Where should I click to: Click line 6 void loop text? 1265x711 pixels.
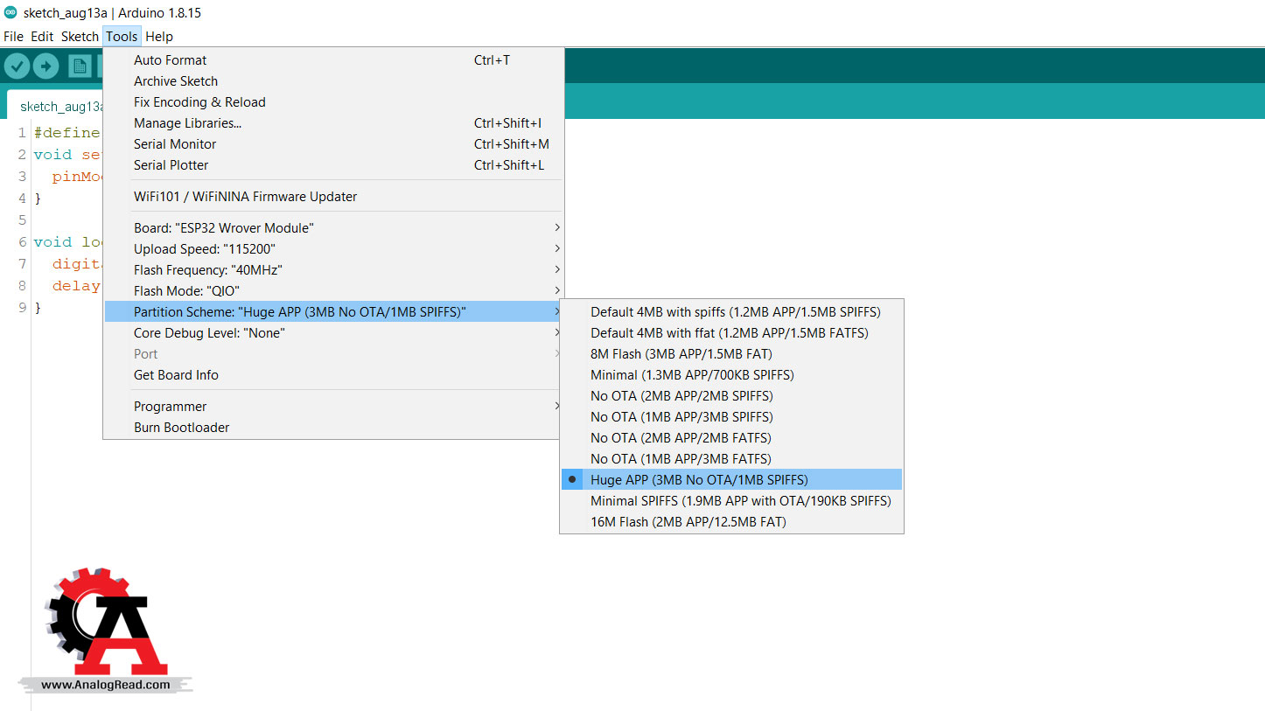(x=68, y=242)
